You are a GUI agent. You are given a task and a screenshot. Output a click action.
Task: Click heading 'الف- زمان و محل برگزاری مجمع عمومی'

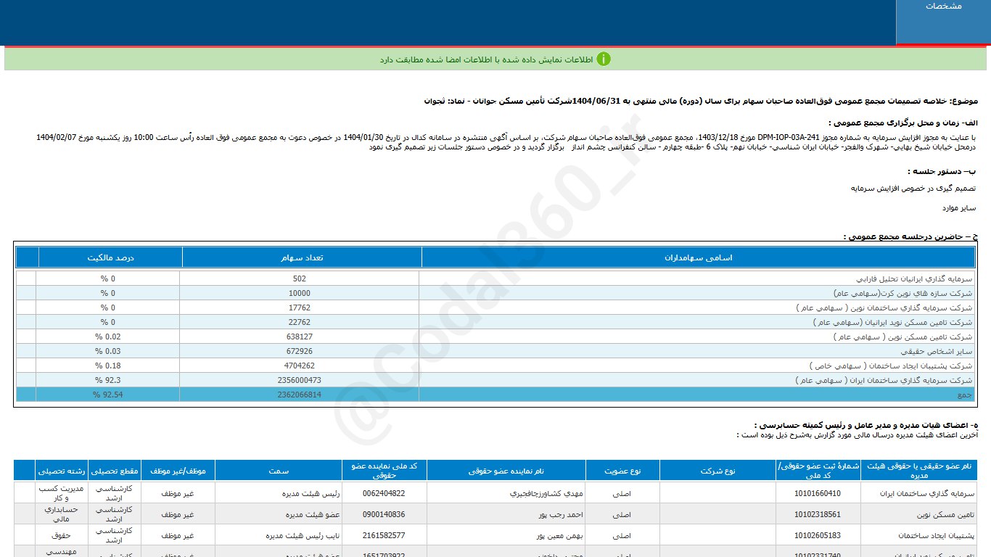click(x=903, y=123)
